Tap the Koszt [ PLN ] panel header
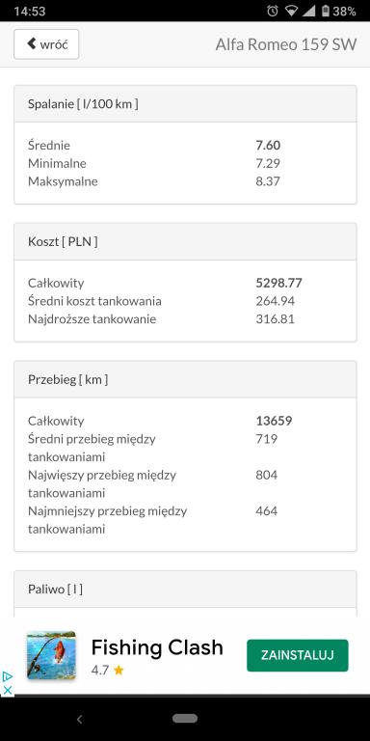370x741 pixels. pyautogui.click(x=185, y=242)
